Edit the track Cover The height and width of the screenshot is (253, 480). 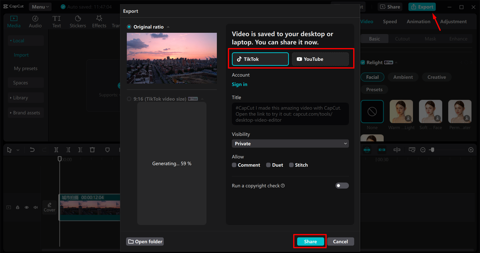coord(49,207)
